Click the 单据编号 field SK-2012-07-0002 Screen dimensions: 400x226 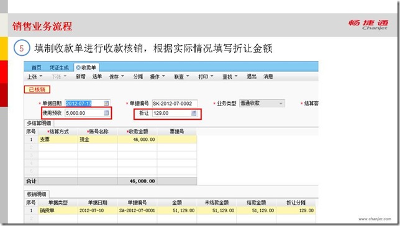coord(175,104)
